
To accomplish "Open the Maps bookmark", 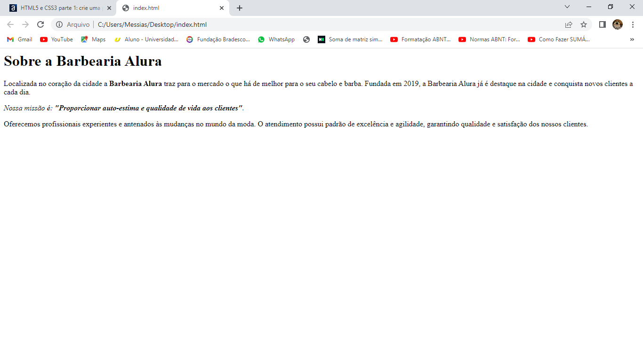I will pyautogui.click(x=93, y=39).
